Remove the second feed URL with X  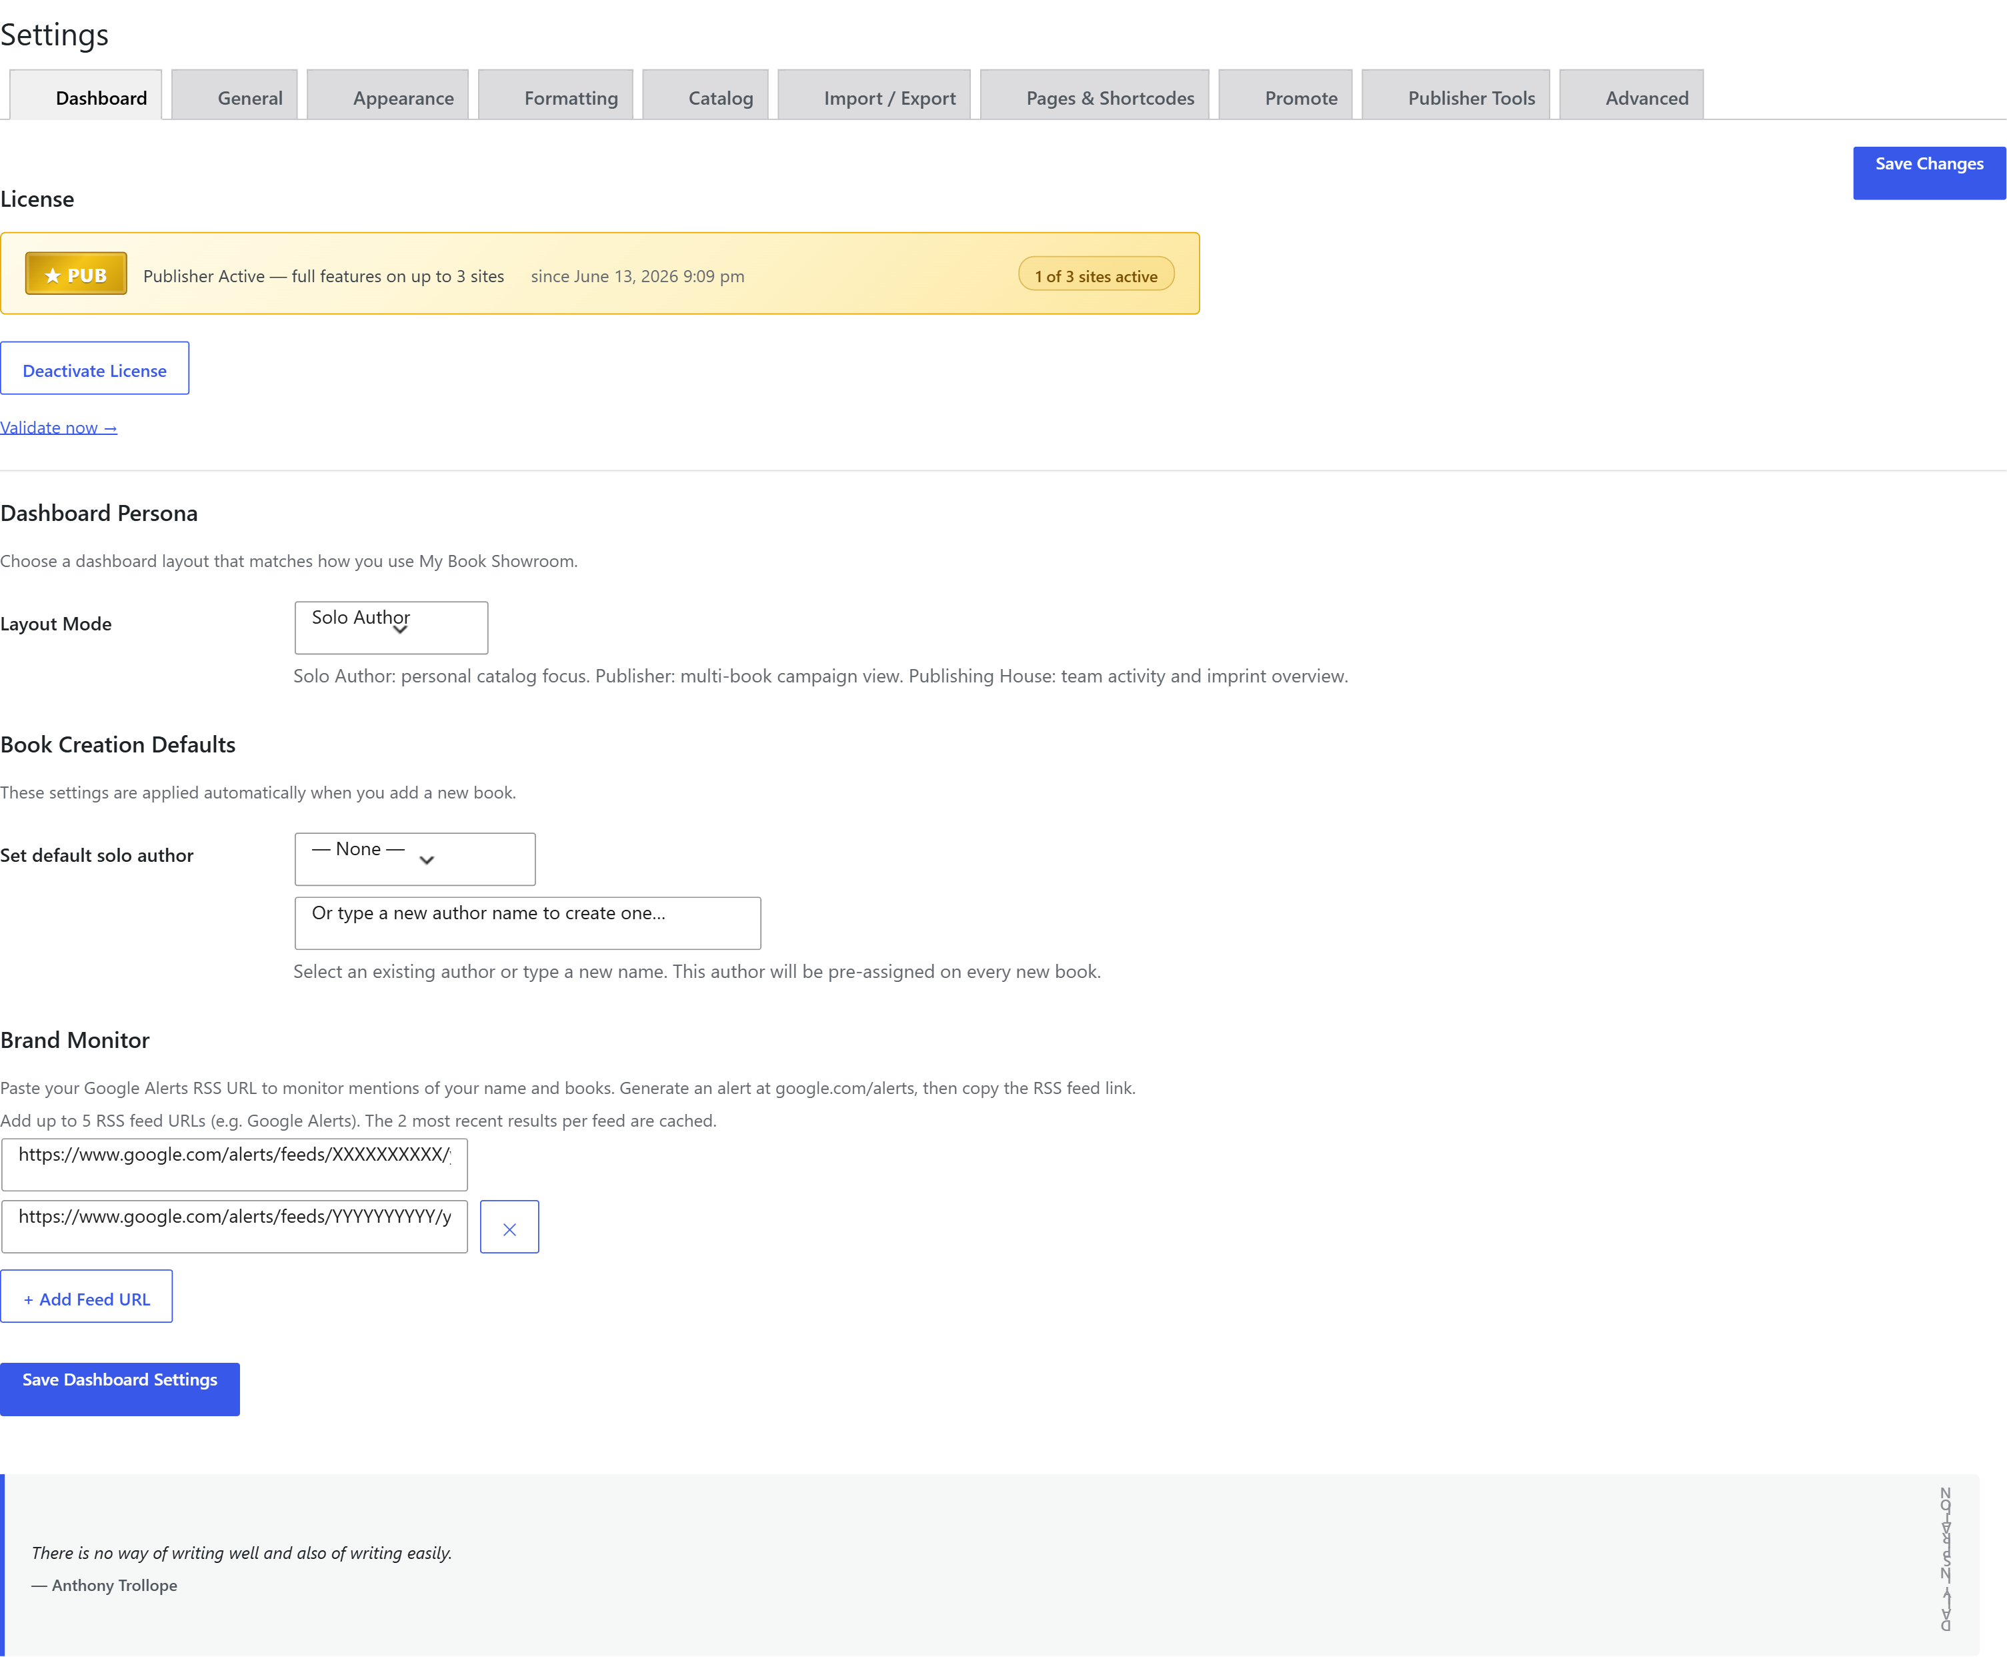click(509, 1227)
